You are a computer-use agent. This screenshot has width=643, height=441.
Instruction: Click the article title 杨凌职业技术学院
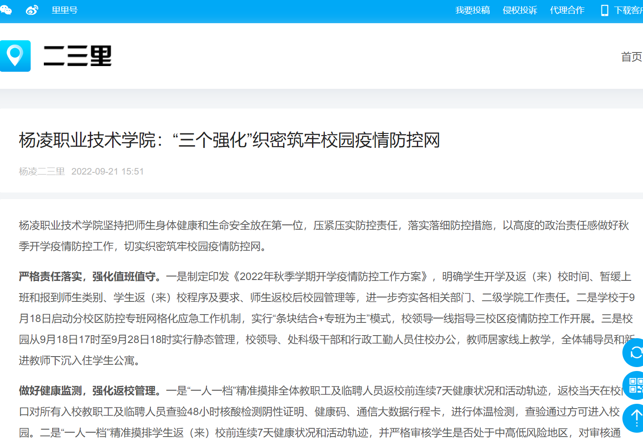tap(229, 140)
